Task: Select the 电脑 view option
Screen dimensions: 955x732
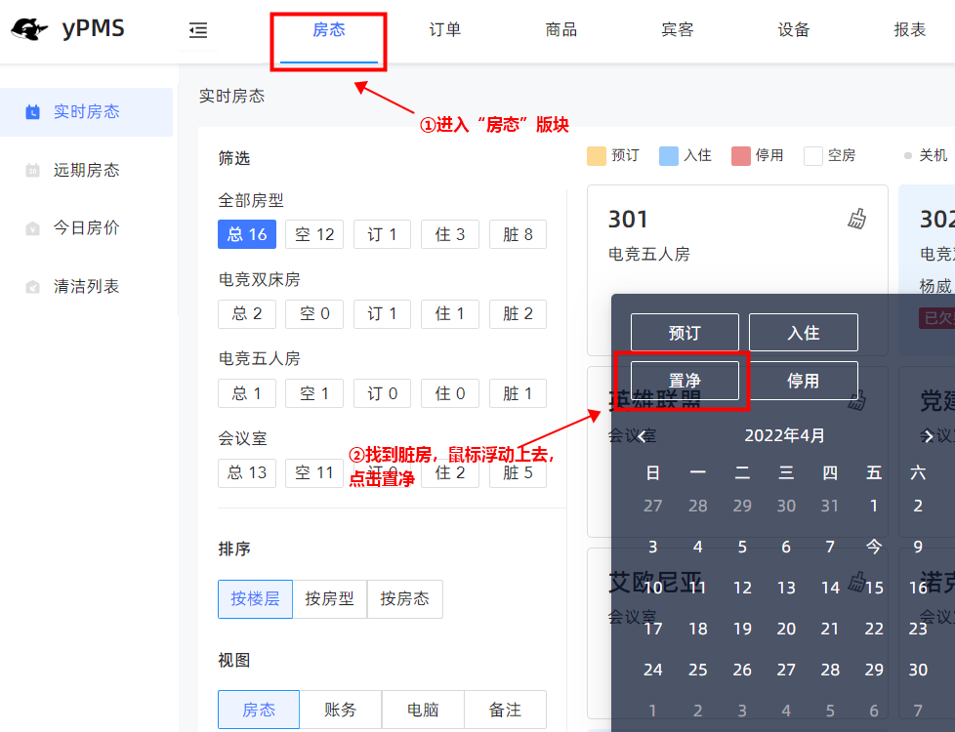Action: (x=423, y=710)
